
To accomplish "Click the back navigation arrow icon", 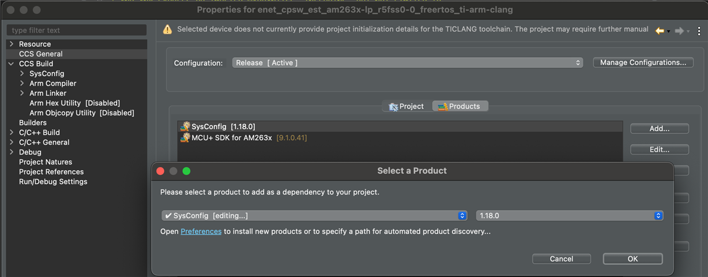I will coord(660,31).
